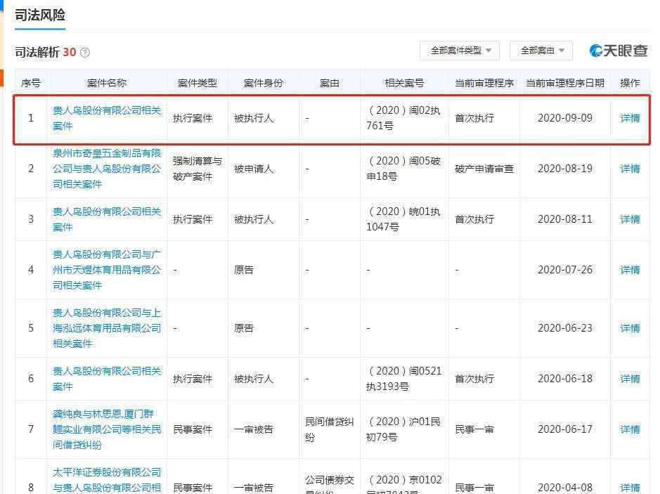Click the help question mark beside 司法解析
Image resolution: width=660 pixels, height=494 pixels.
click(x=85, y=53)
